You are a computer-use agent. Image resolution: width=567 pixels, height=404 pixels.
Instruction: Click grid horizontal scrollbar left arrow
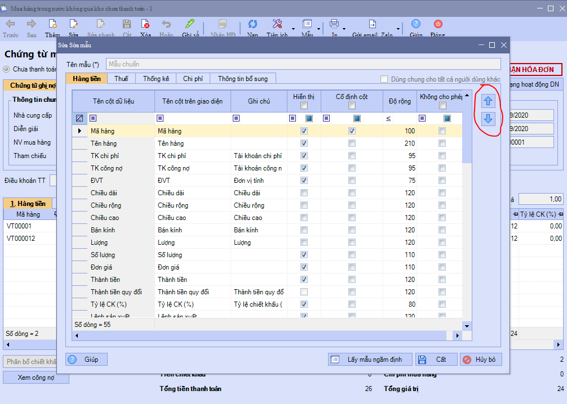coord(77,335)
